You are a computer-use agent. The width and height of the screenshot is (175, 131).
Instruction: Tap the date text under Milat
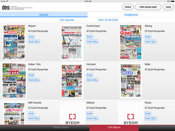(x=155, y=70)
